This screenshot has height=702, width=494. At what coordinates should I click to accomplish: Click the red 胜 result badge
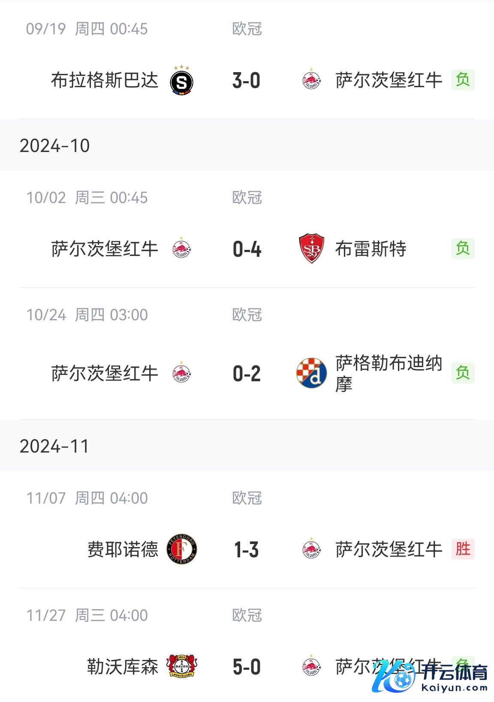(x=463, y=549)
